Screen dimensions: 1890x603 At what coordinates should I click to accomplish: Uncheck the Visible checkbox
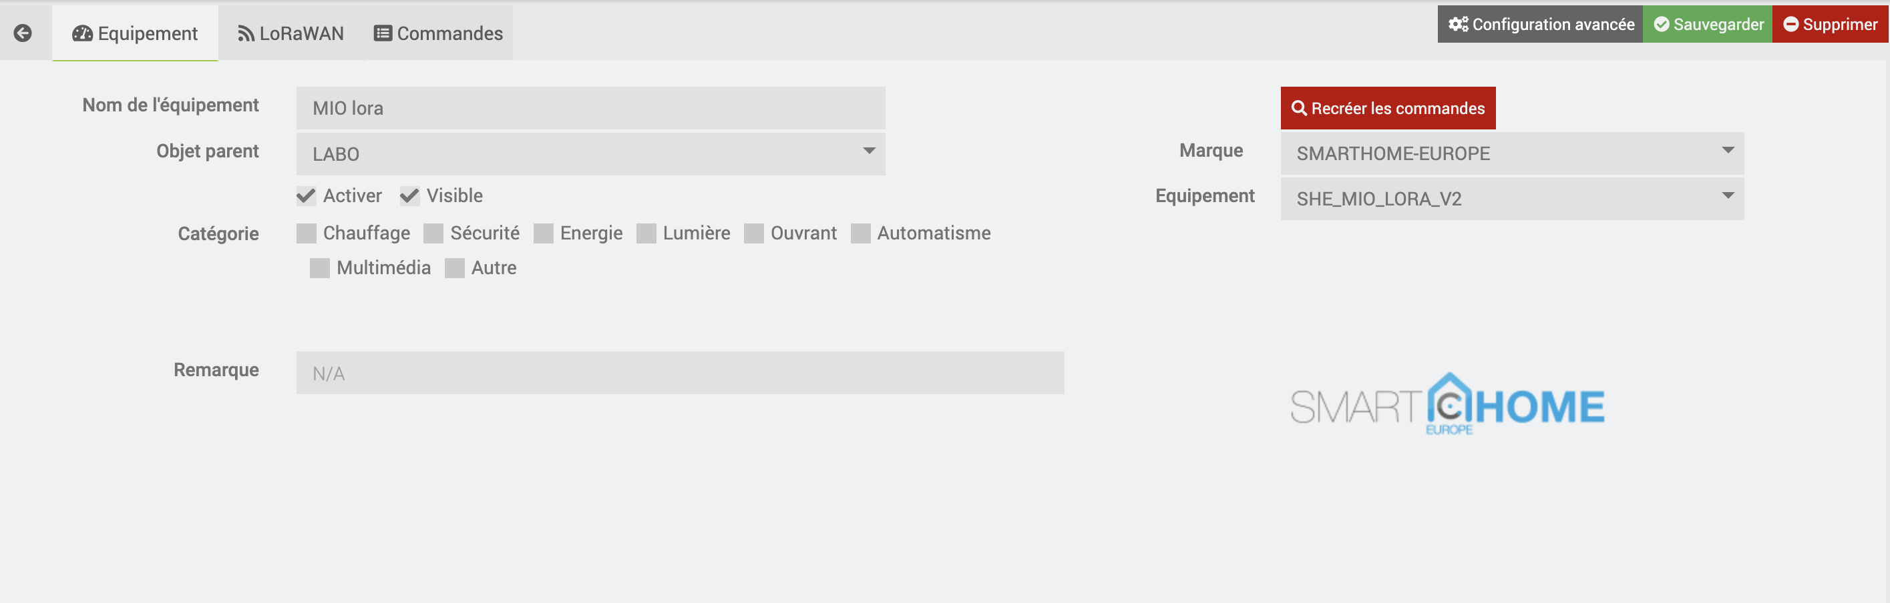click(409, 195)
